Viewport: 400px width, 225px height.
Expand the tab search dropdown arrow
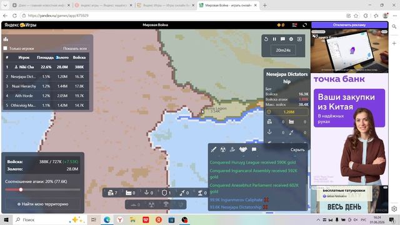[5, 5]
